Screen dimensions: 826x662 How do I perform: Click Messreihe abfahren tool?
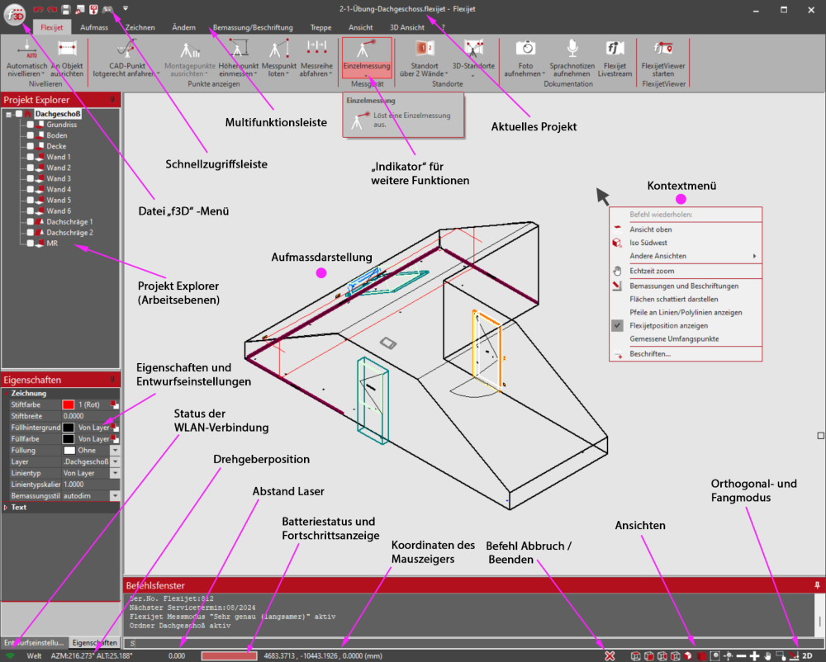(x=316, y=59)
